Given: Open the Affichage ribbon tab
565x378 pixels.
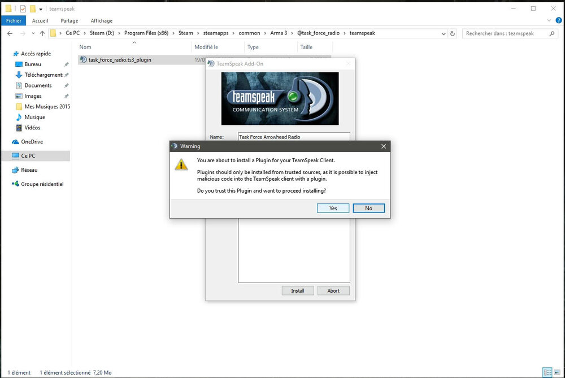Looking at the screenshot, I should (102, 20).
